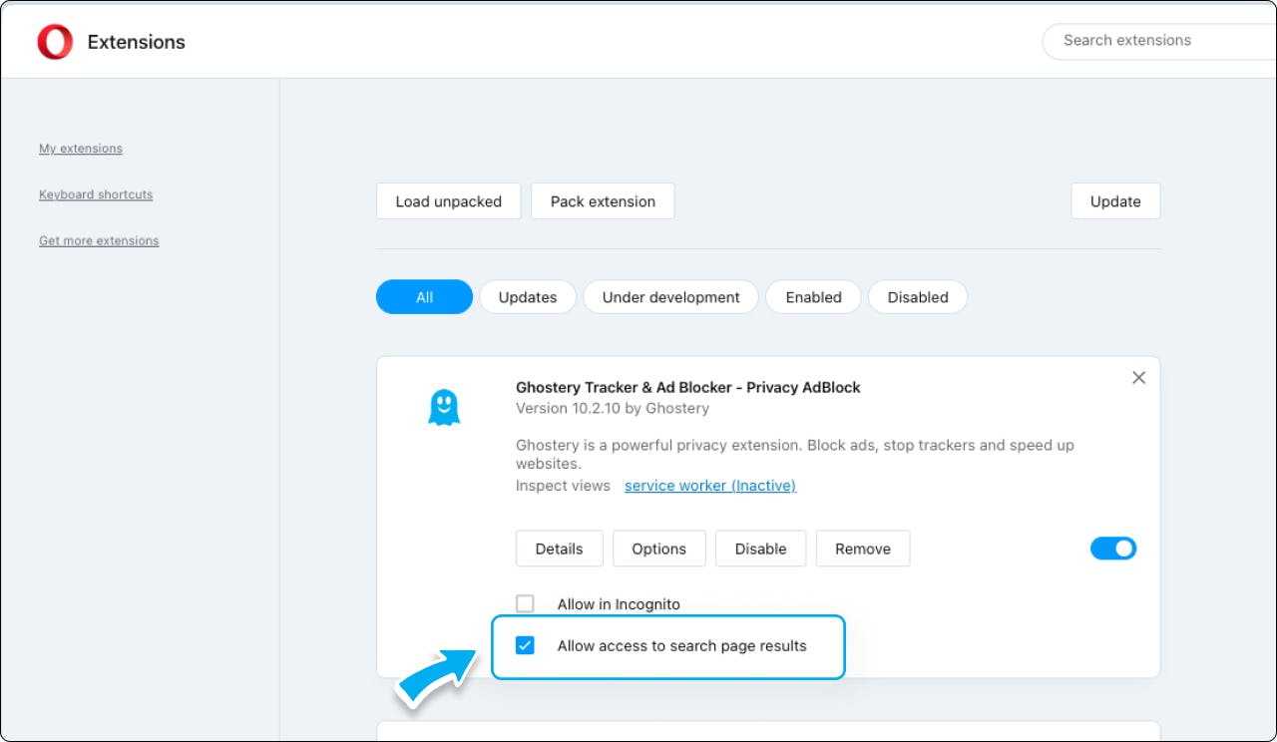Toggle off the Ghostery extension switch
Screen dimensions: 1277x742
click(1113, 548)
